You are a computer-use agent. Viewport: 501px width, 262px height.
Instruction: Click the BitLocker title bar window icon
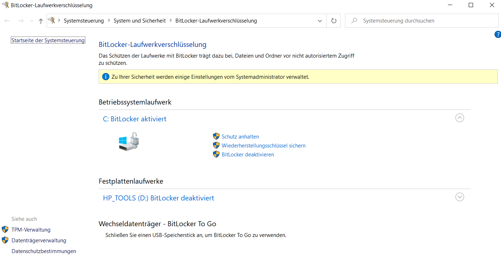tap(5, 5)
